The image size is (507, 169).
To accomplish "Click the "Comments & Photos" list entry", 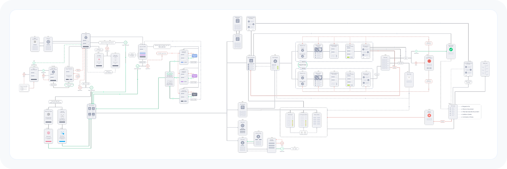I will coord(468,117).
